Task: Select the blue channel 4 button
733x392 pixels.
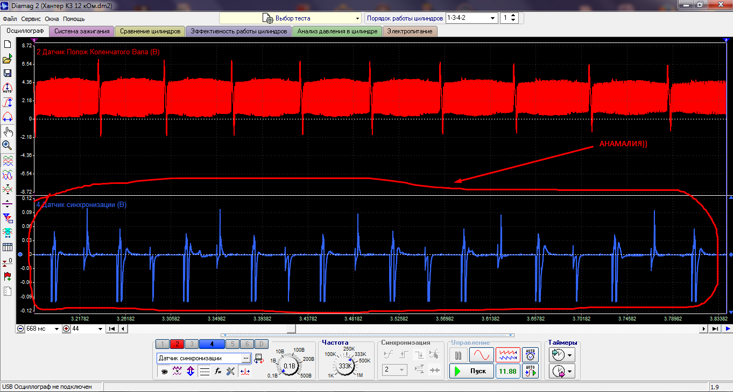Action: coord(212,344)
